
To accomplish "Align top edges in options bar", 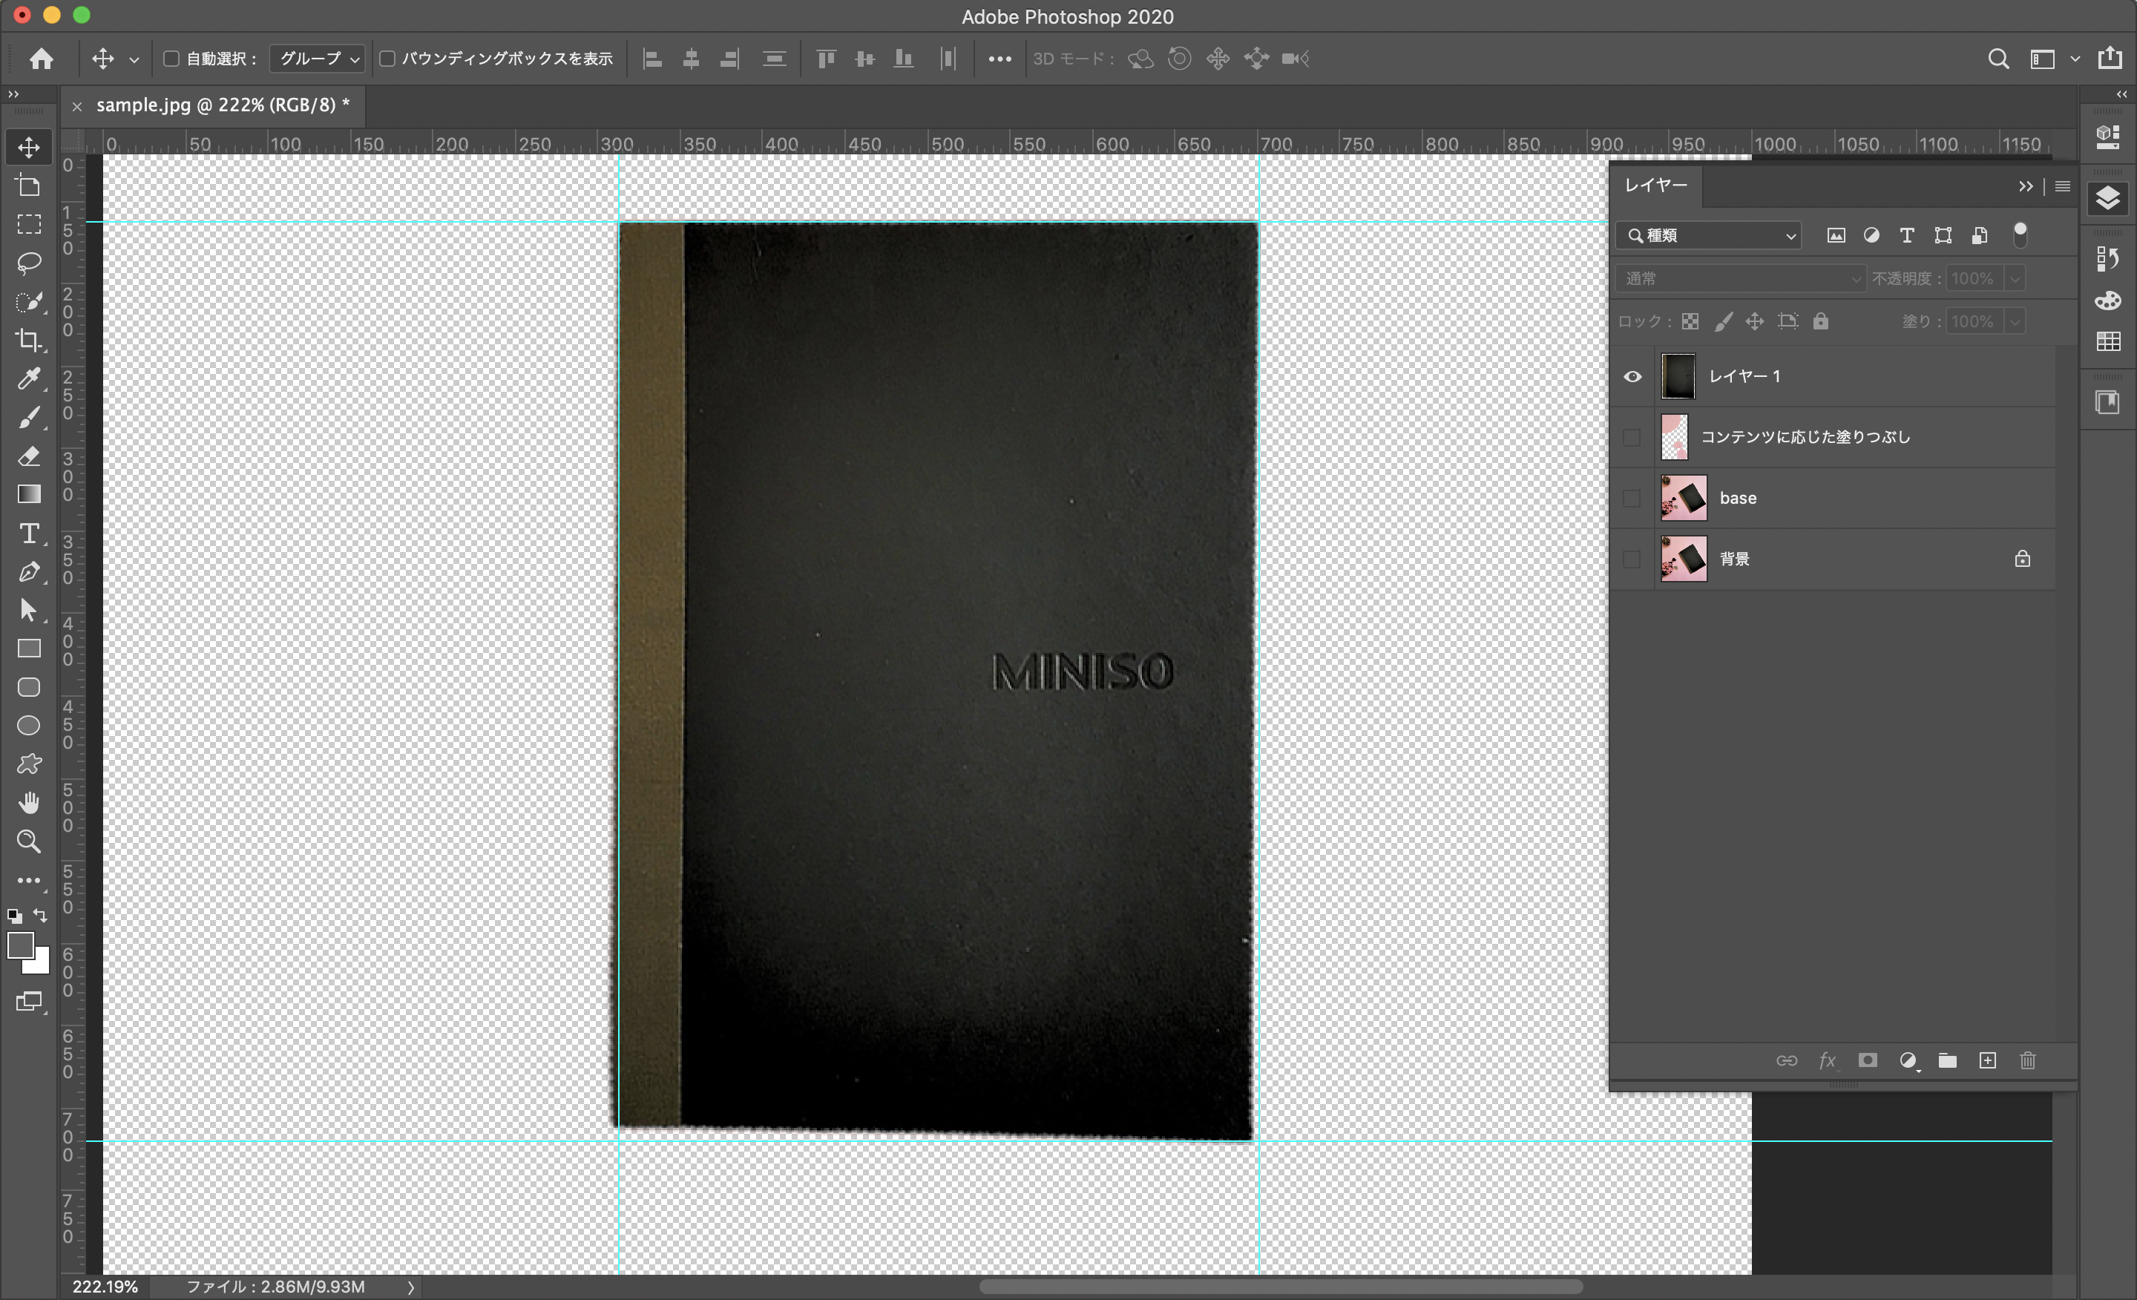I will (826, 58).
